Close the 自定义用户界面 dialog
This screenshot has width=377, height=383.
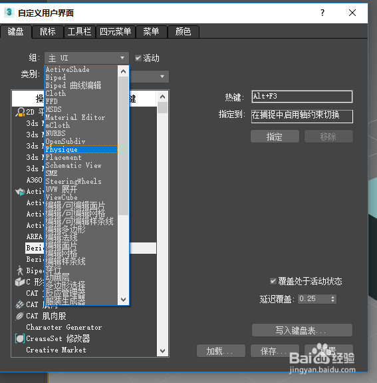[x=352, y=13]
